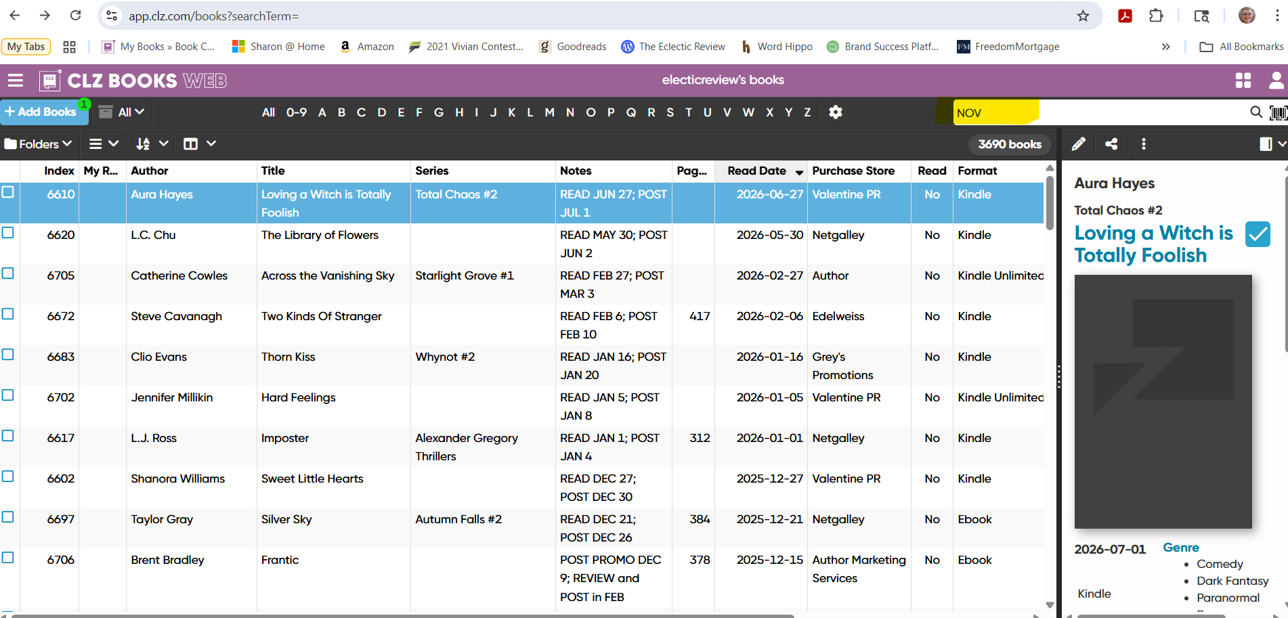This screenshot has width=1288, height=618.
Task: Open the sort order dropdown
Action: point(152,144)
